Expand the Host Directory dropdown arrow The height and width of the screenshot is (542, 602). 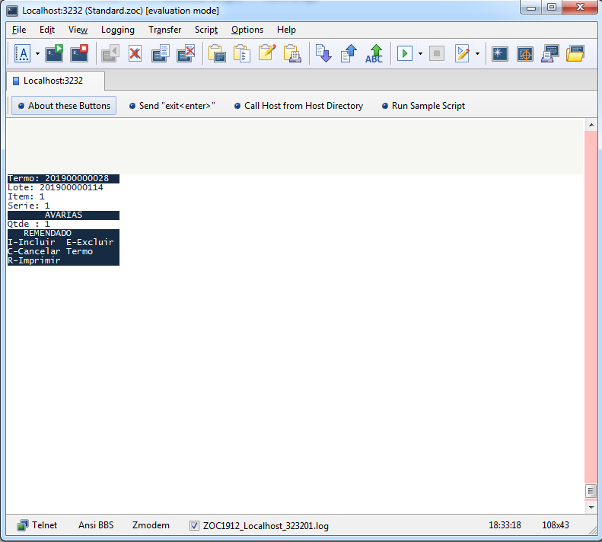(x=37, y=54)
